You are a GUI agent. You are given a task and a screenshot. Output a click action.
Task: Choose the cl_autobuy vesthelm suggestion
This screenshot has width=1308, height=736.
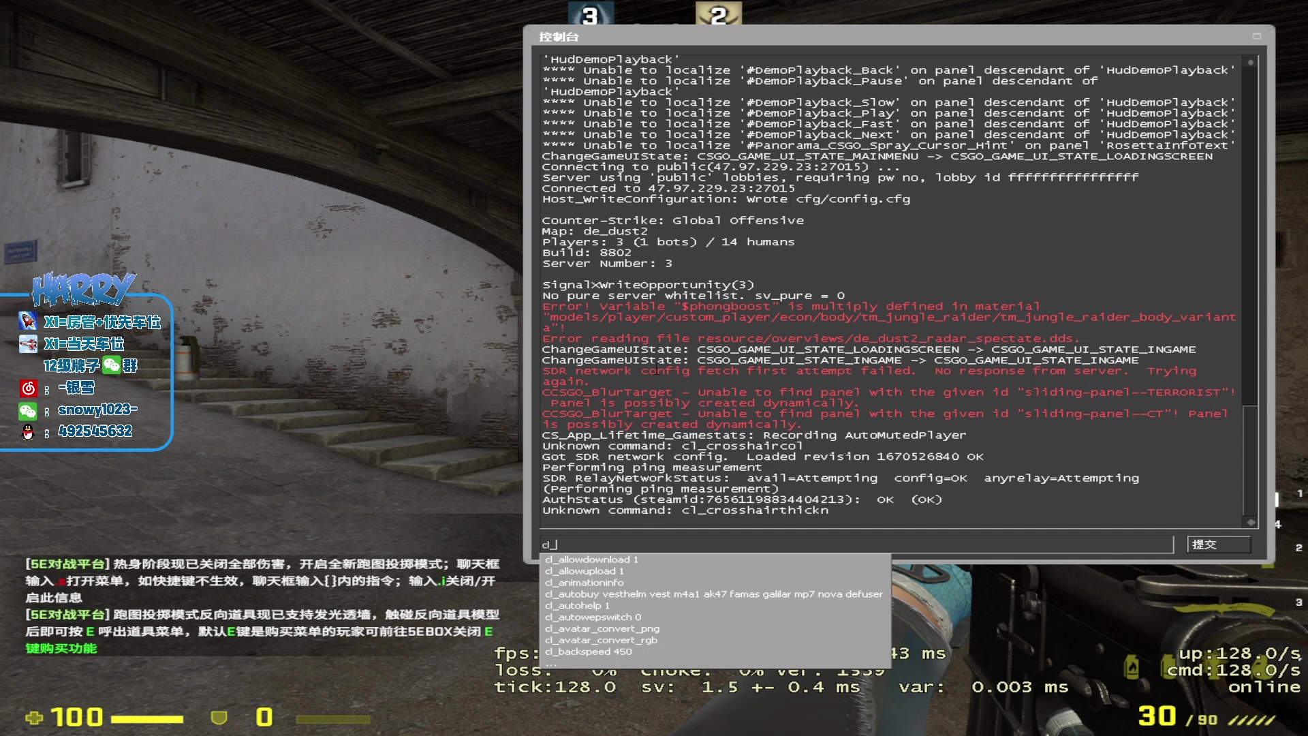pyautogui.click(x=715, y=594)
